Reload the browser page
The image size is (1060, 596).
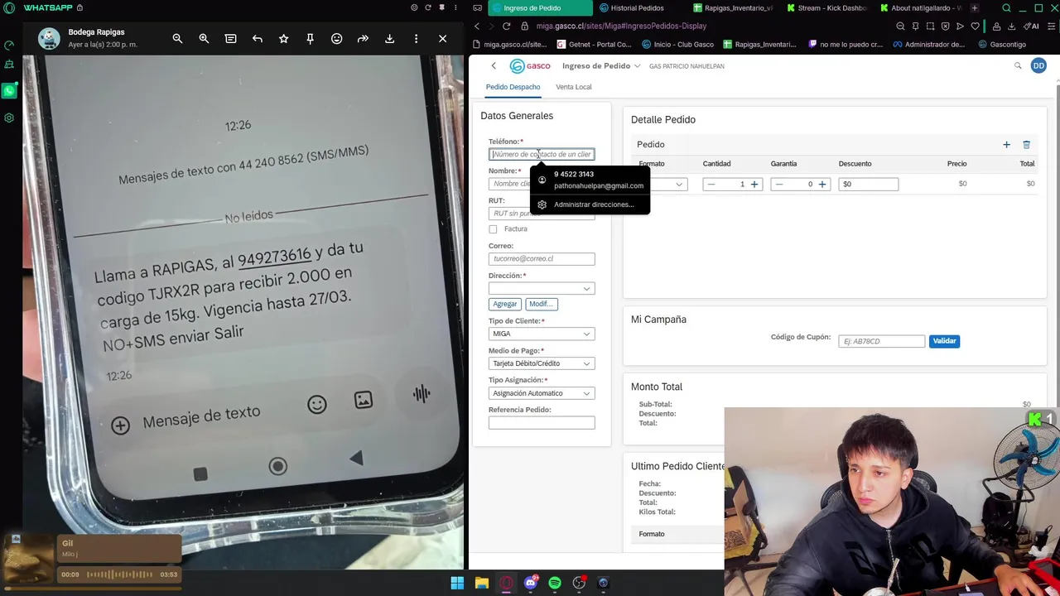coord(506,26)
